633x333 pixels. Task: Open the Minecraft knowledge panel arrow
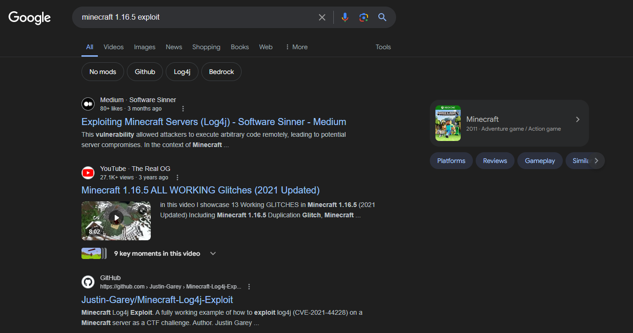pos(578,119)
